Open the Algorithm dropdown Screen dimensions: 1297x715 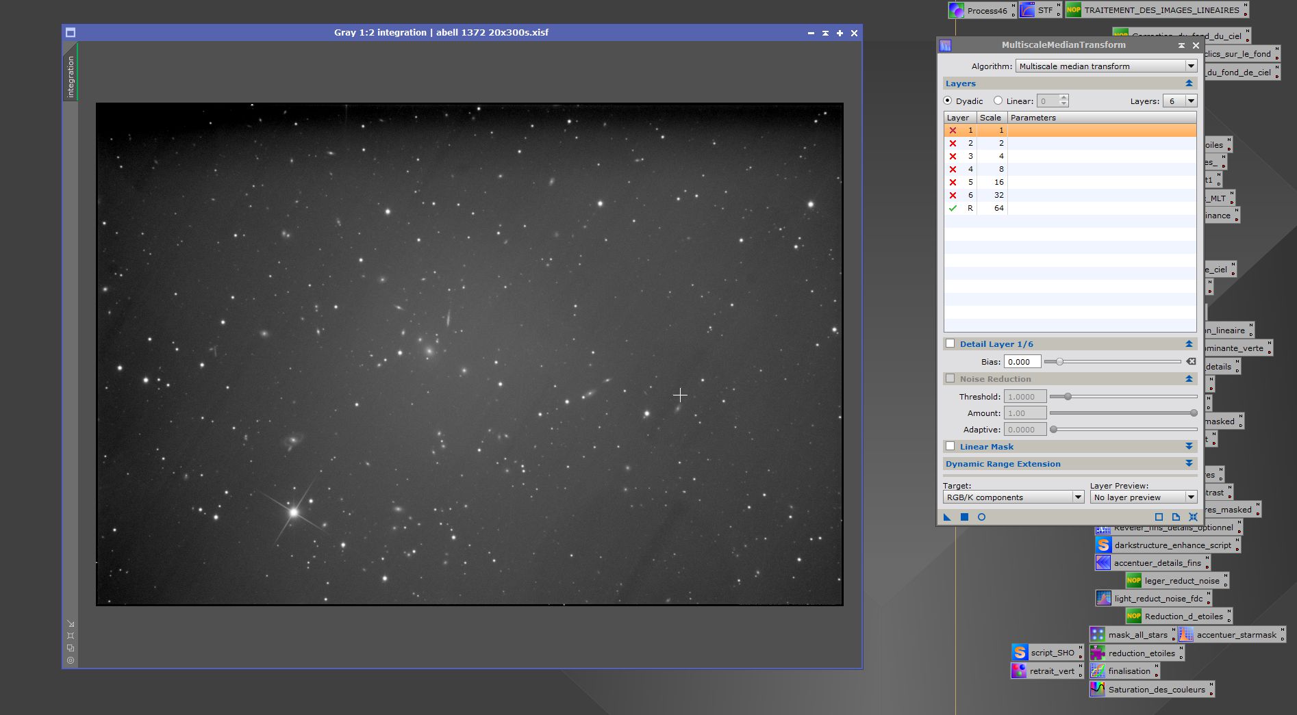tap(1106, 66)
